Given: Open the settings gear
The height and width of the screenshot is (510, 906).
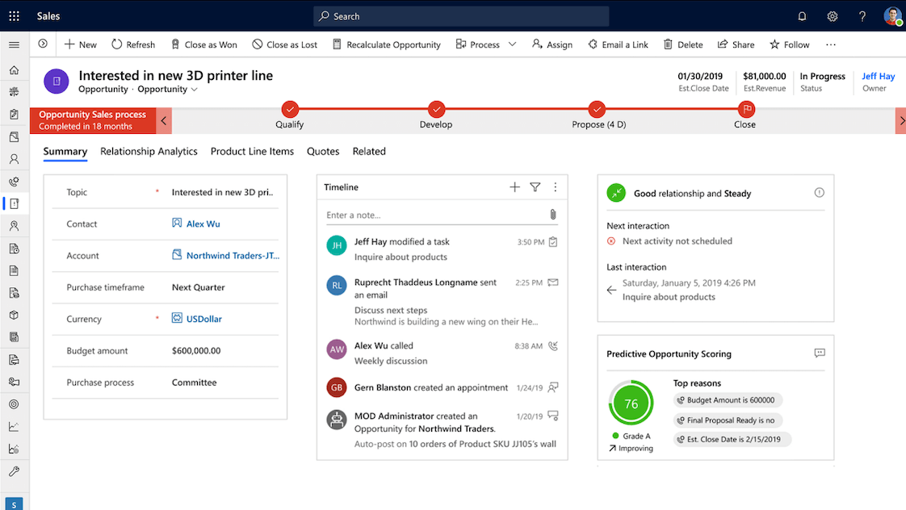Looking at the screenshot, I should (832, 16).
